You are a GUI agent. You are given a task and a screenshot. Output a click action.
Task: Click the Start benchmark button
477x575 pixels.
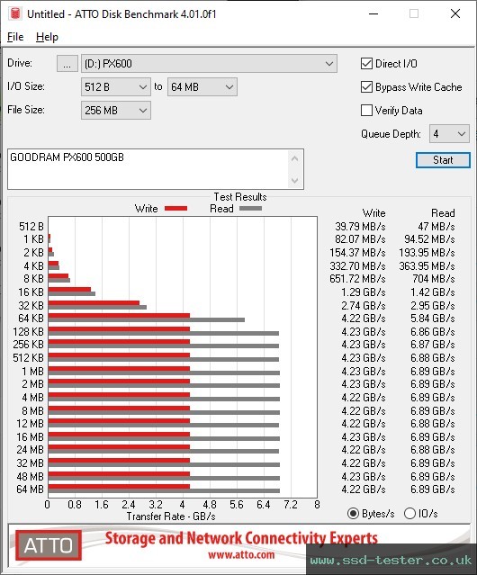pos(443,160)
